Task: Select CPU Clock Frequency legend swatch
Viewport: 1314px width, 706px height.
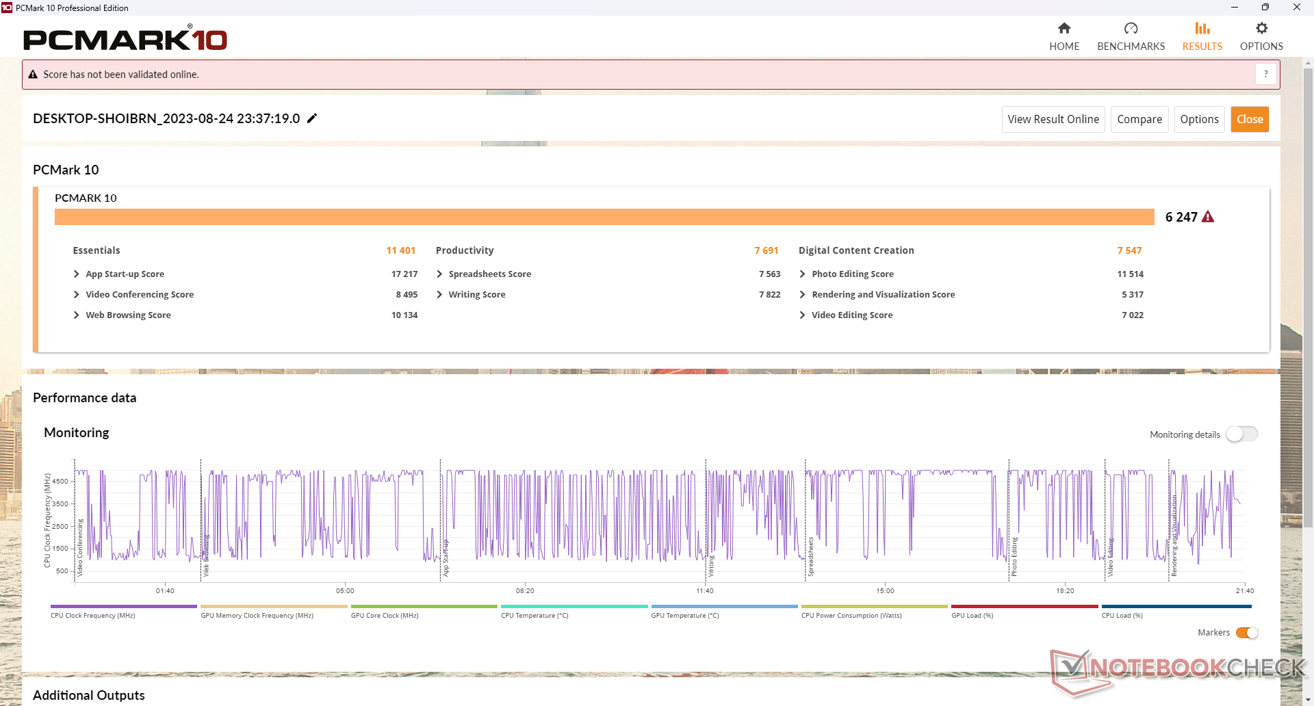Action: tap(124, 606)
